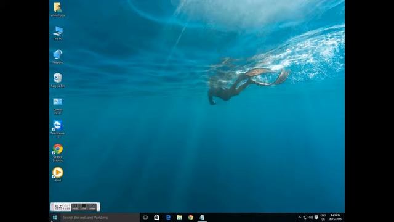Pause recording in the ezvid widget
Viewport: 394px width, 222px height.
tap(75, 207)
